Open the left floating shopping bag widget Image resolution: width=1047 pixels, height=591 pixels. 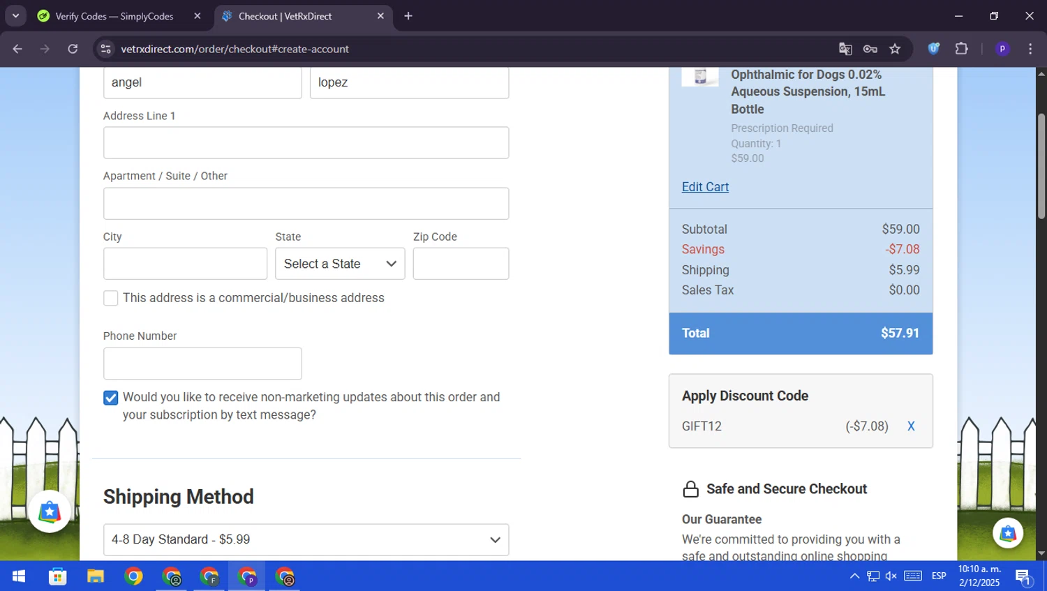click(50, 512)
